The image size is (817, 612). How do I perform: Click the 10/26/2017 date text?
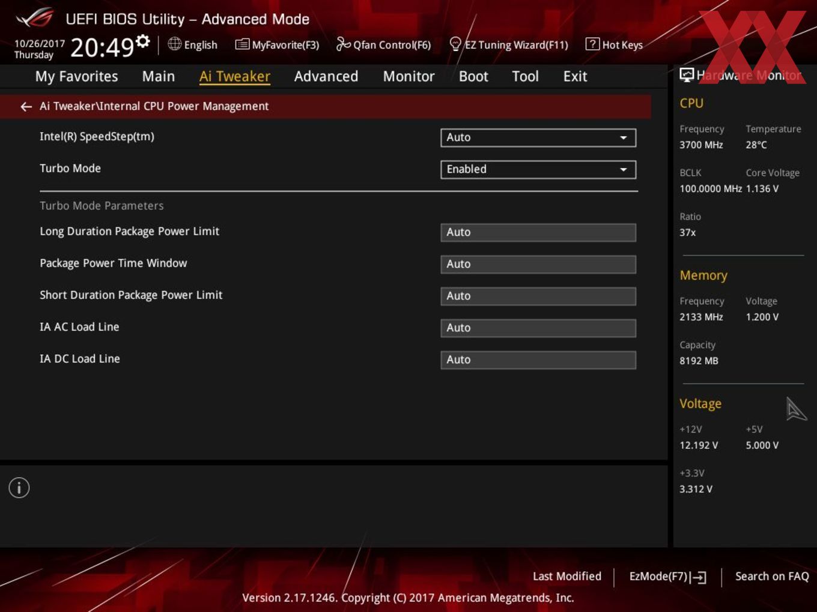(40, 44)
